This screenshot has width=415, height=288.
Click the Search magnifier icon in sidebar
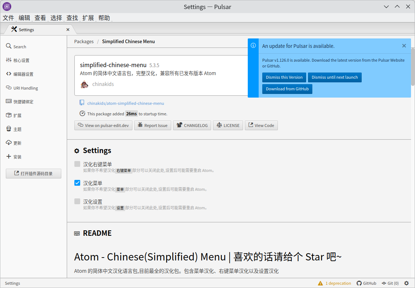point(9,46)
